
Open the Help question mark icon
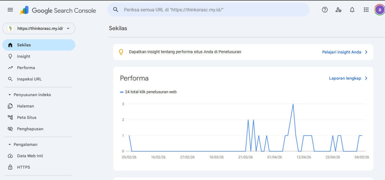click(325, 10)
